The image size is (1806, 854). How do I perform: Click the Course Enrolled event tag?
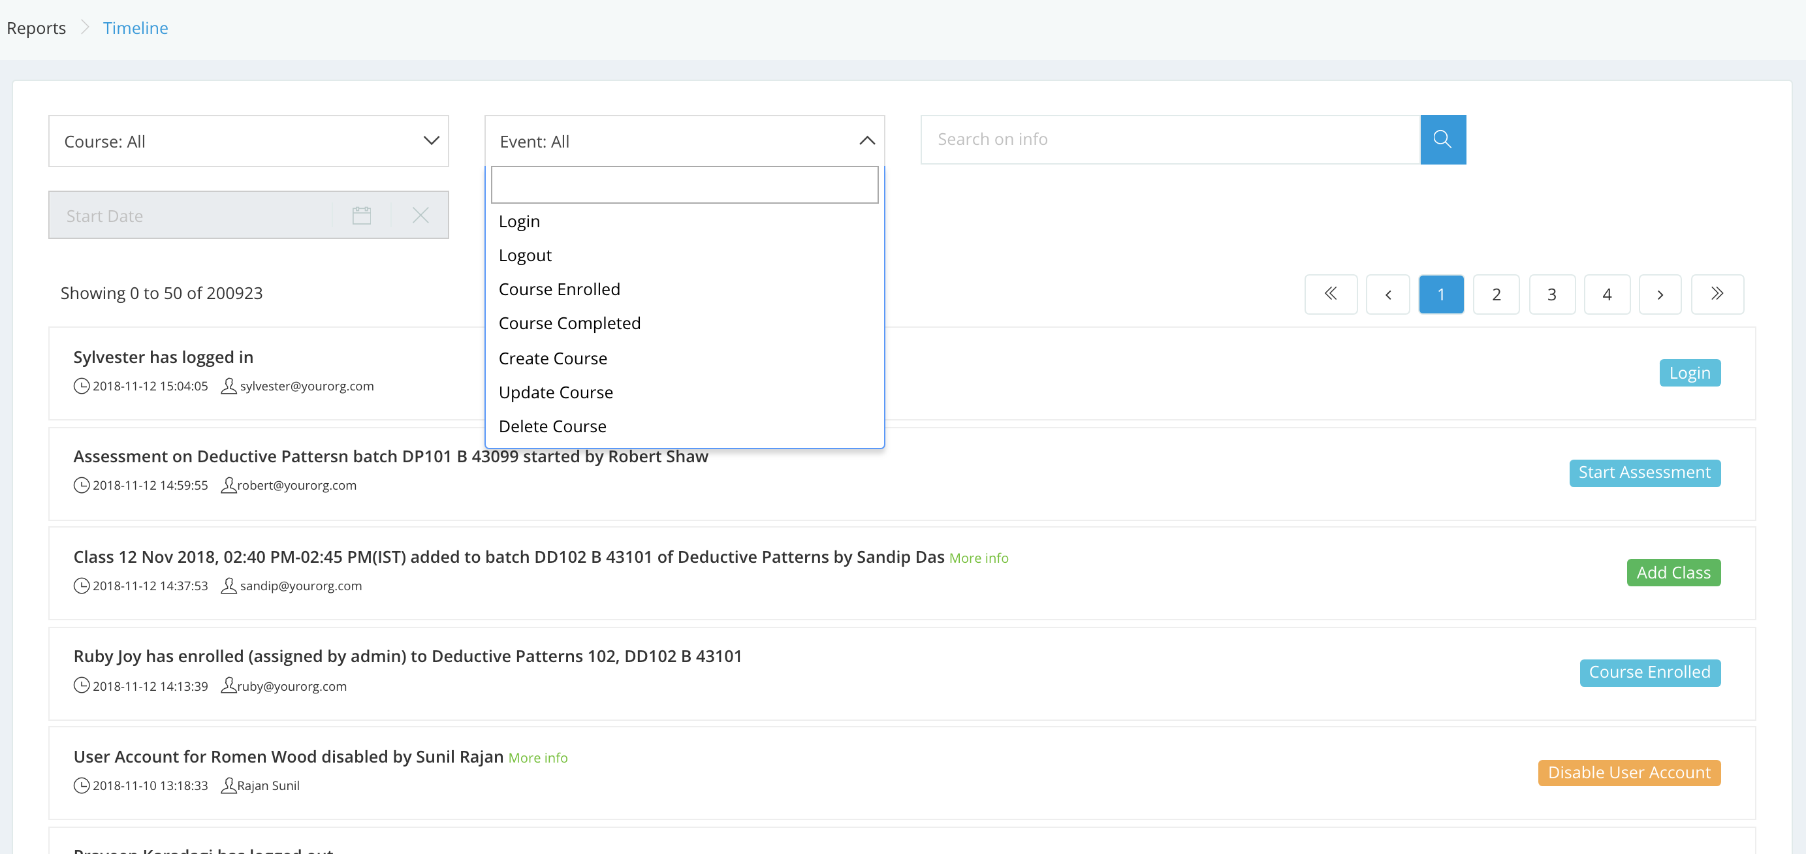coord(1650,672)
